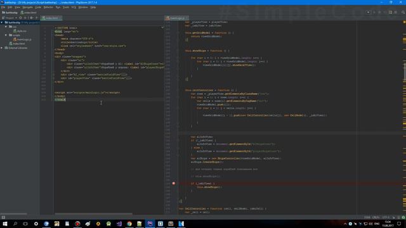The height and width of the screenshot is (228, 406).
Task: Click the volume icon in system tray
Action: [x=370, y=224]
